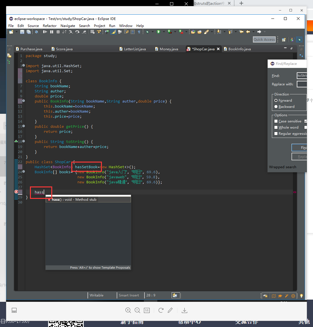
Task: Click in the Replace with field
Action: click(302, 84)
